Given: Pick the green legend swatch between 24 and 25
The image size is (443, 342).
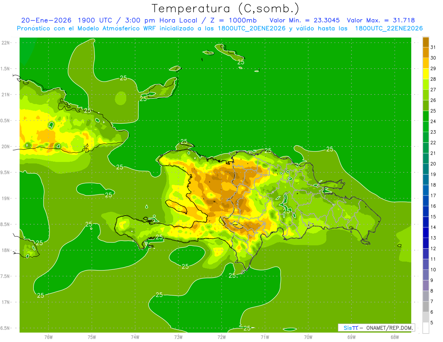Looking at the screenshot, I should click(x=426, y=116).
